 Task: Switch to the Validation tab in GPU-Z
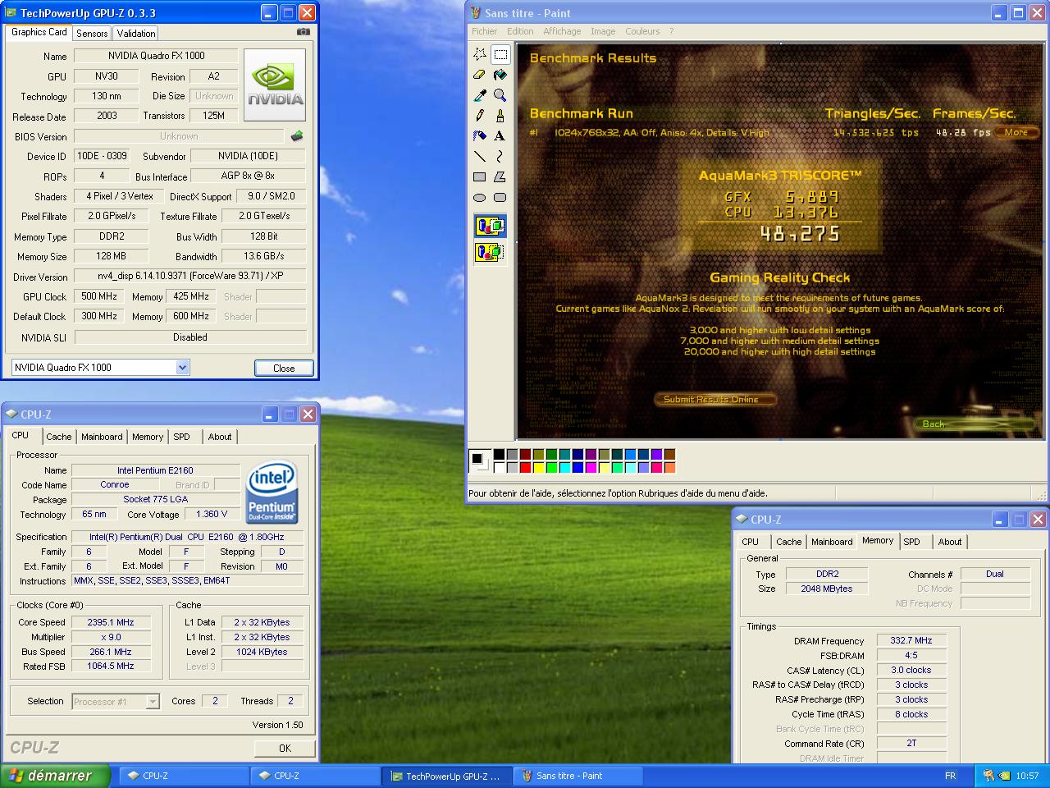(x=135, y=33)
